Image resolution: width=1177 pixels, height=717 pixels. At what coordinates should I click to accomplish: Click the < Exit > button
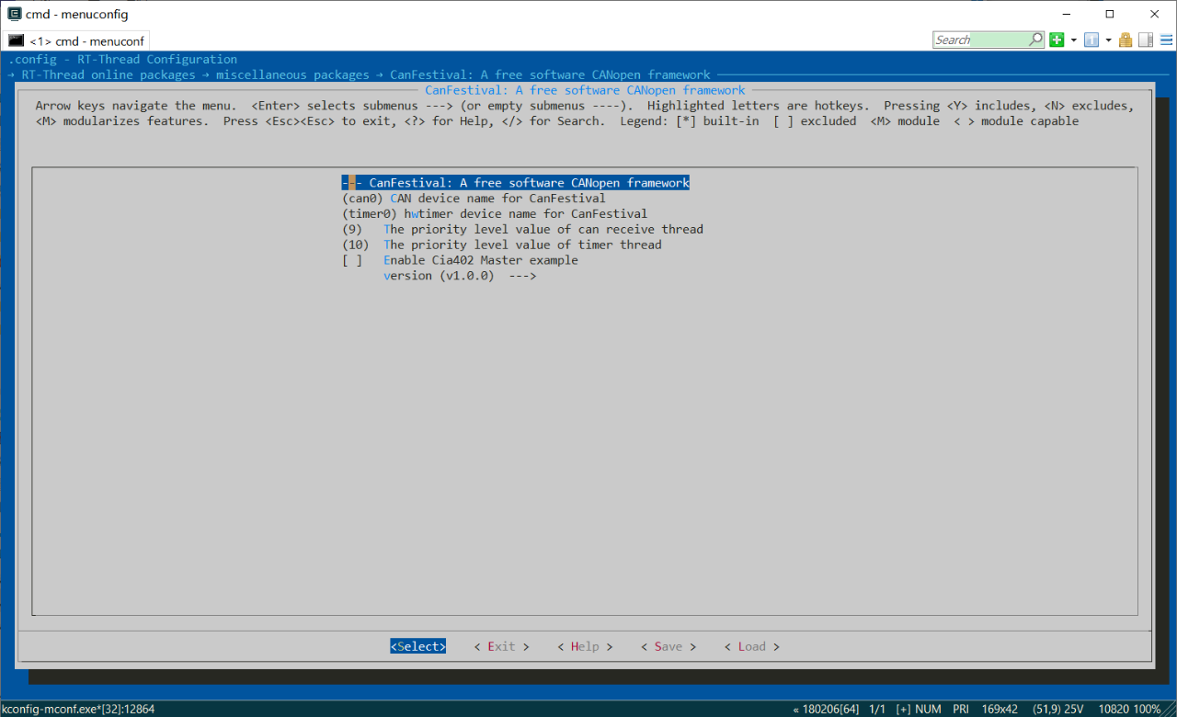pos(501,646)
